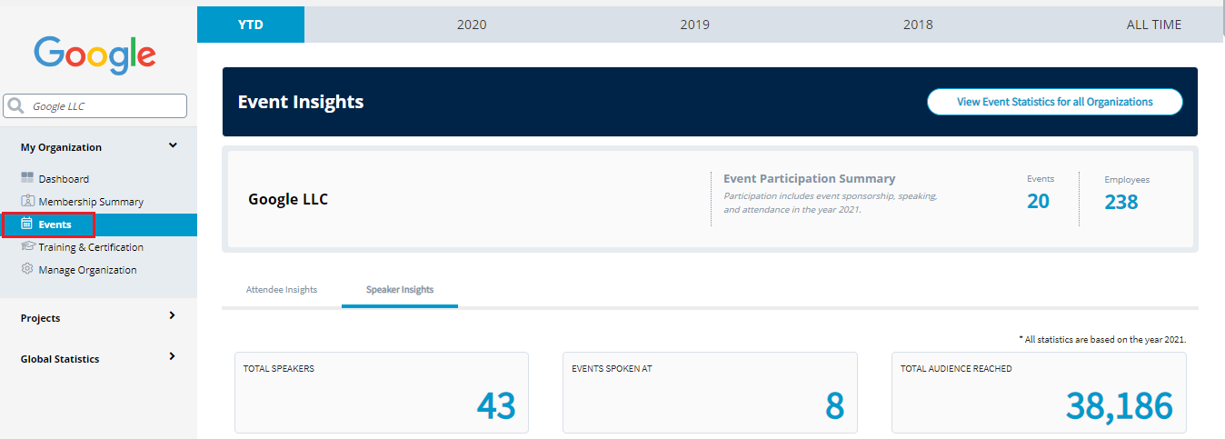1225x439 pixels.
Task: Open the Events sidebar item
Action: point(98,224)
